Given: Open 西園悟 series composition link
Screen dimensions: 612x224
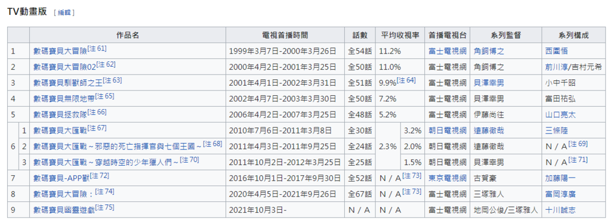Looking at the screenshot, I should [x=556, y=51].
